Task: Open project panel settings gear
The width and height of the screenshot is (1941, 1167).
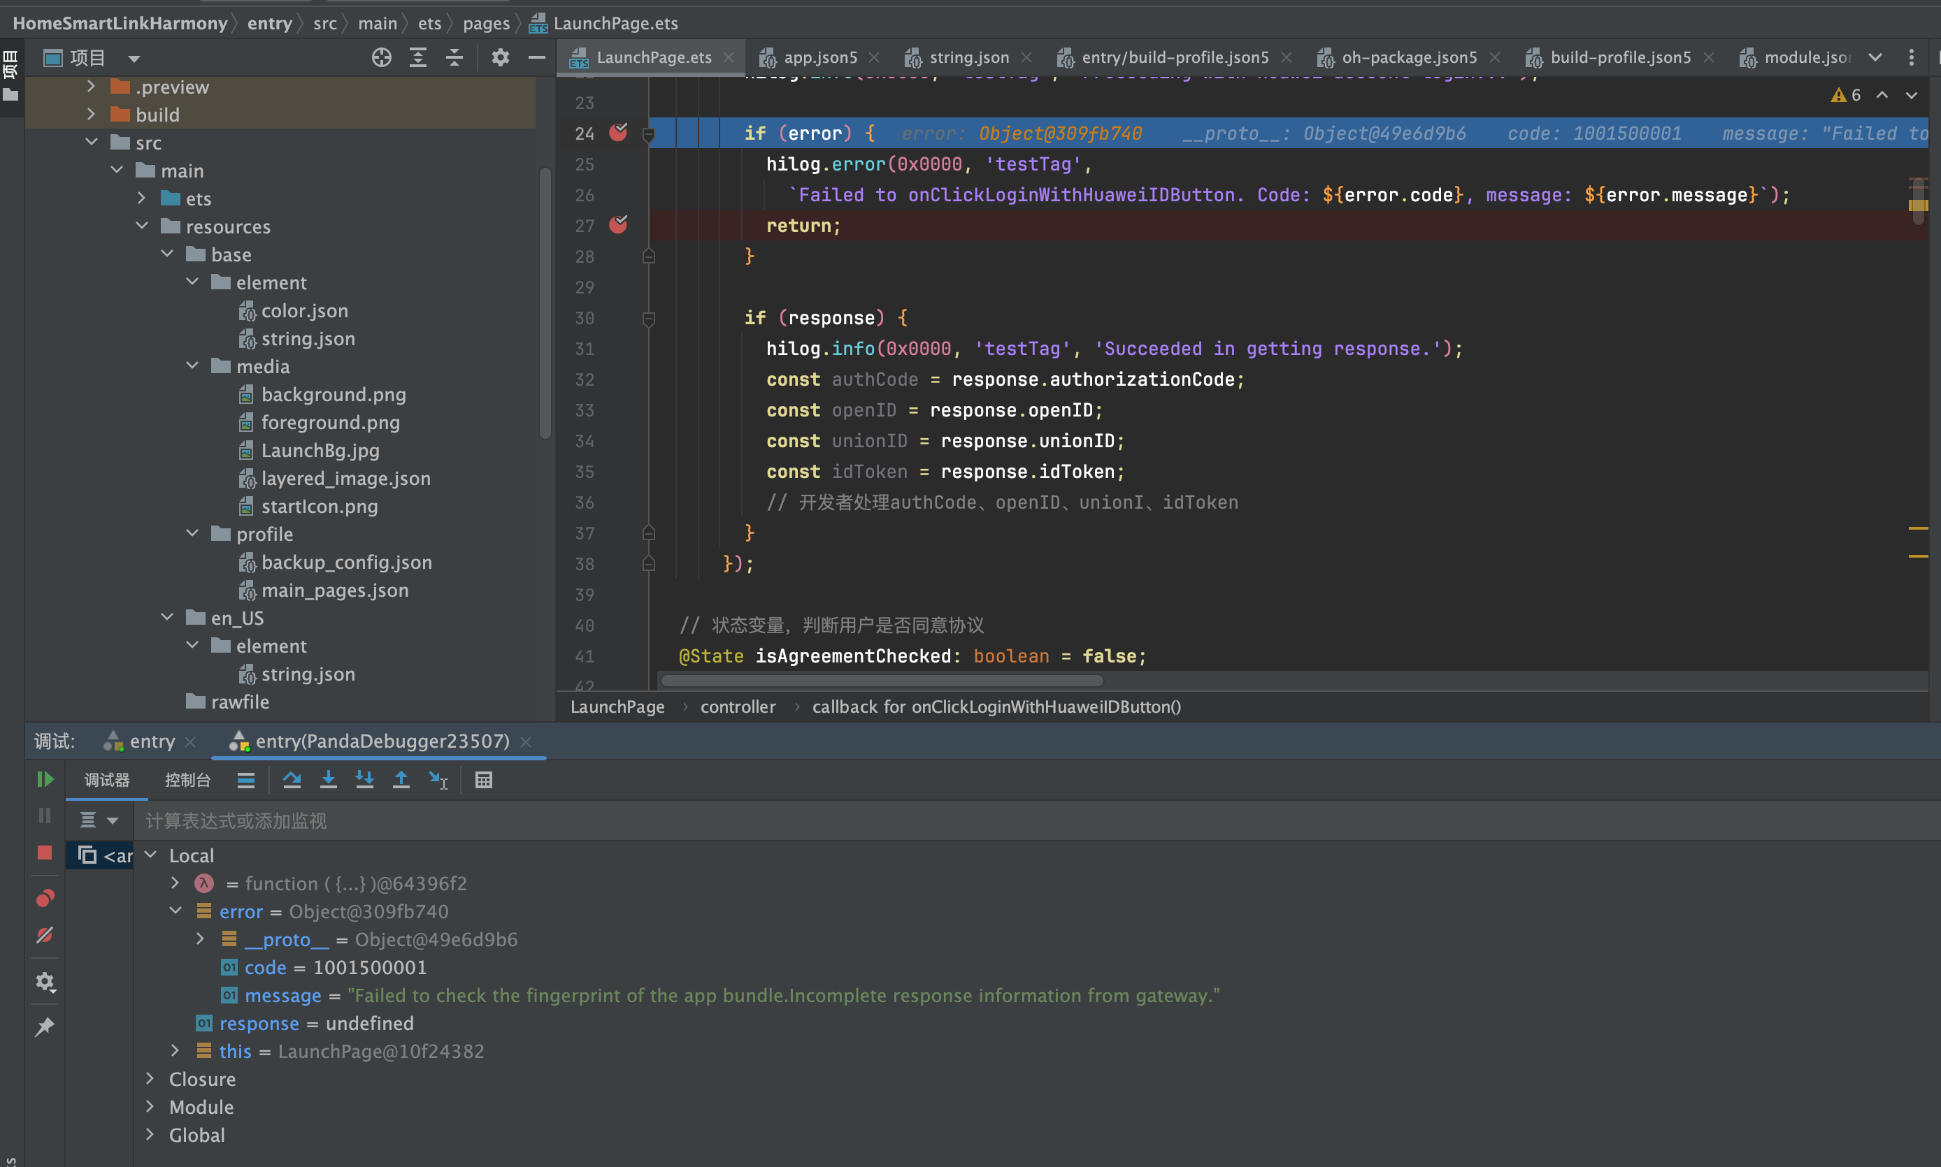Action: click(x=501, y=57)
